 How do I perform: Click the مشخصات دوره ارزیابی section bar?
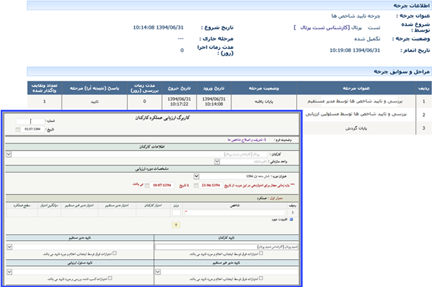(152, 169)
